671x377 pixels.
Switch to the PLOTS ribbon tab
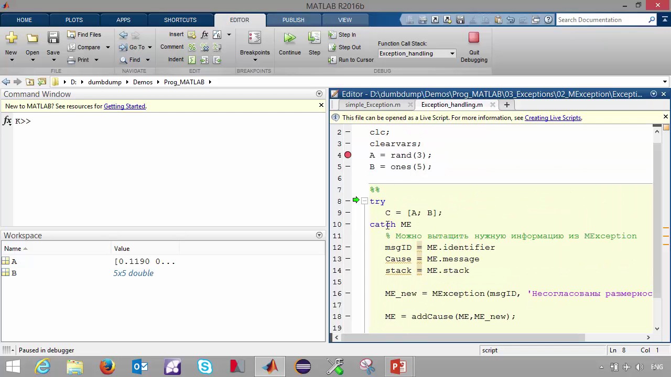pos(74,20)
